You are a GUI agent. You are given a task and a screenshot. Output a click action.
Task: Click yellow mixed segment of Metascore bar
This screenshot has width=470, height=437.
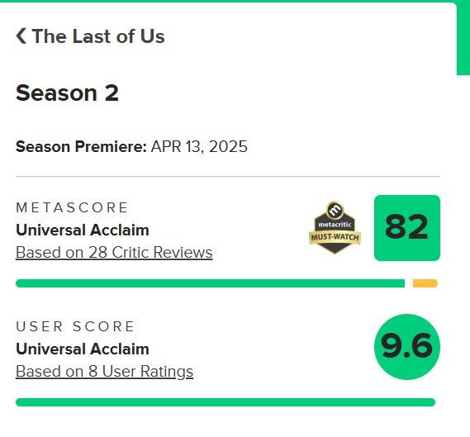pos(425,283)
